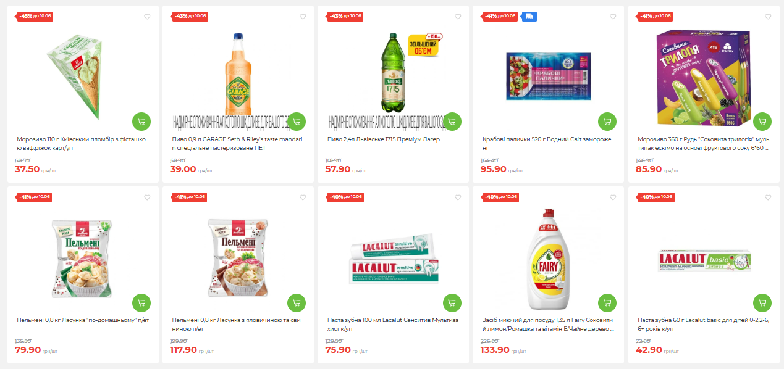Add Київський пломбір ice cream to cart

click(141, 122)
